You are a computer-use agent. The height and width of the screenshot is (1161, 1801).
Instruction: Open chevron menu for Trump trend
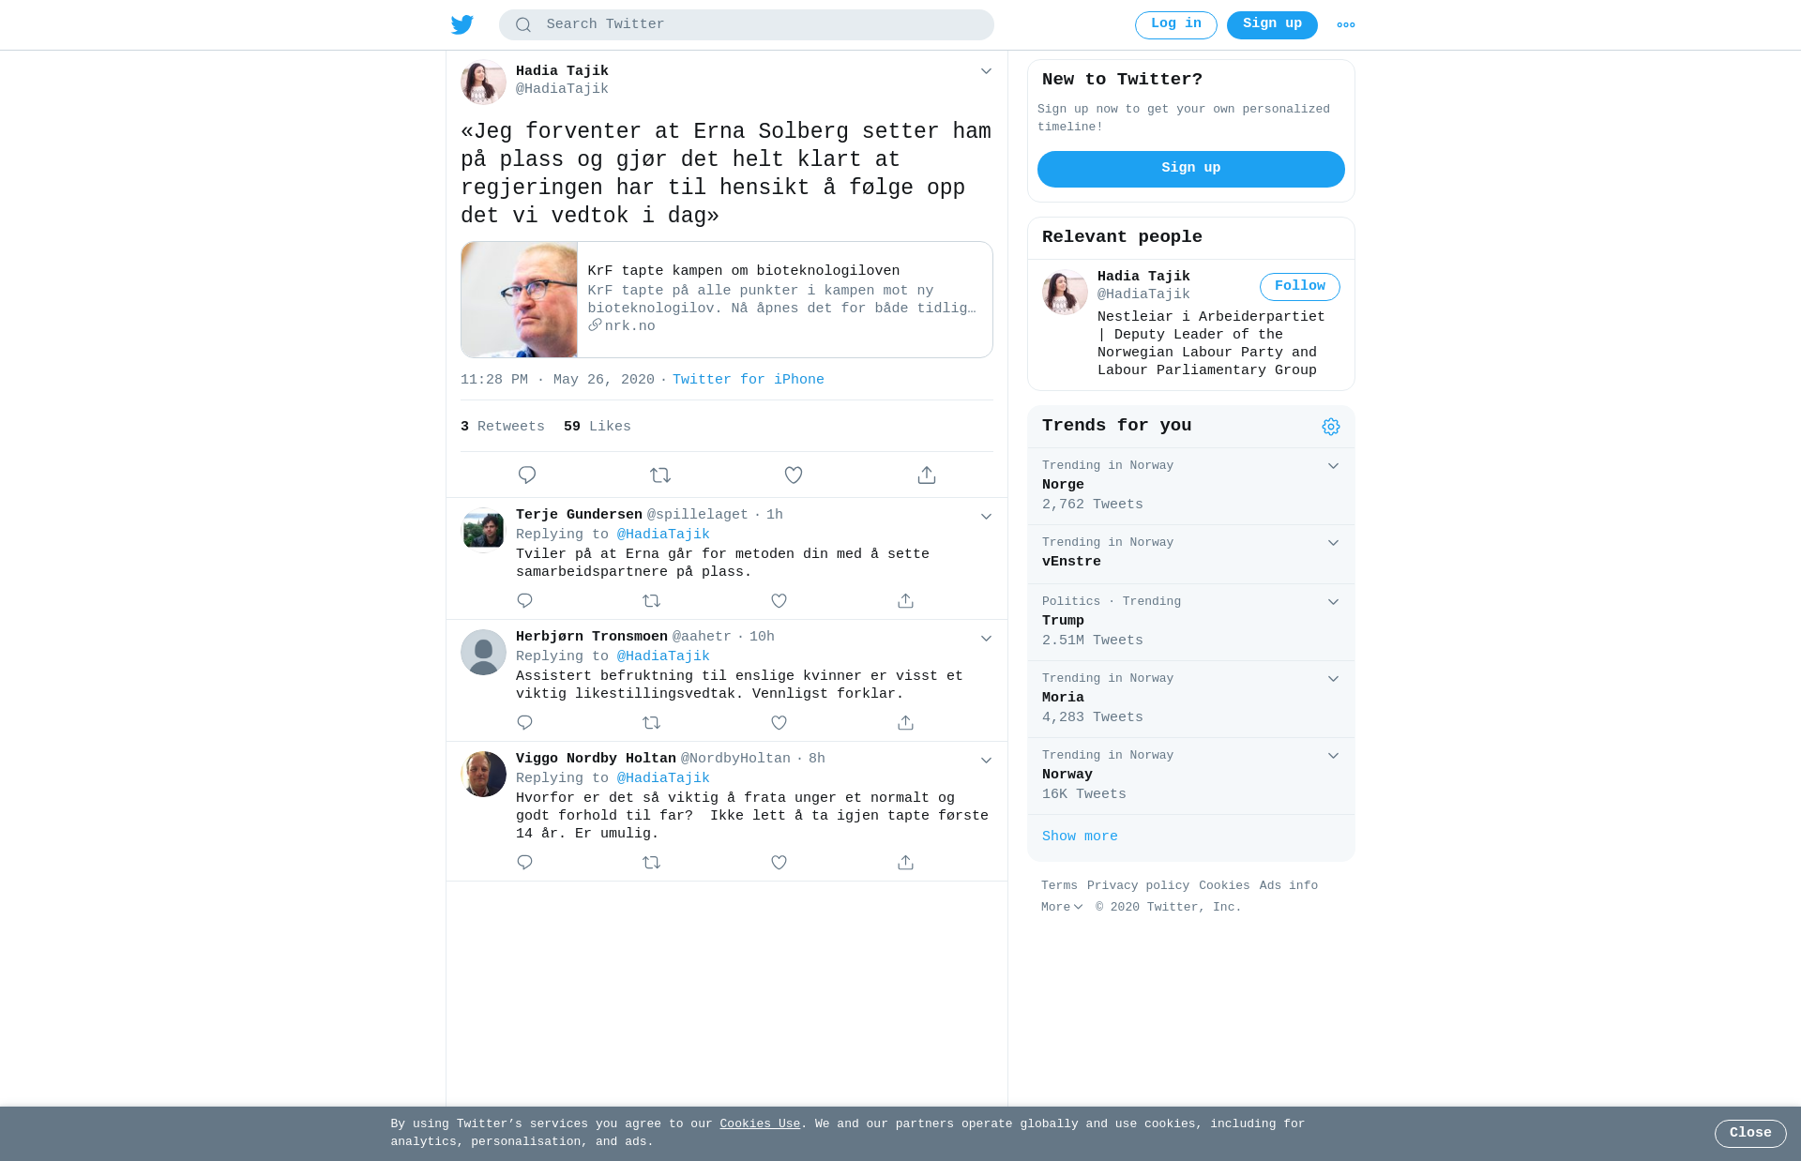click(1333, 602)
